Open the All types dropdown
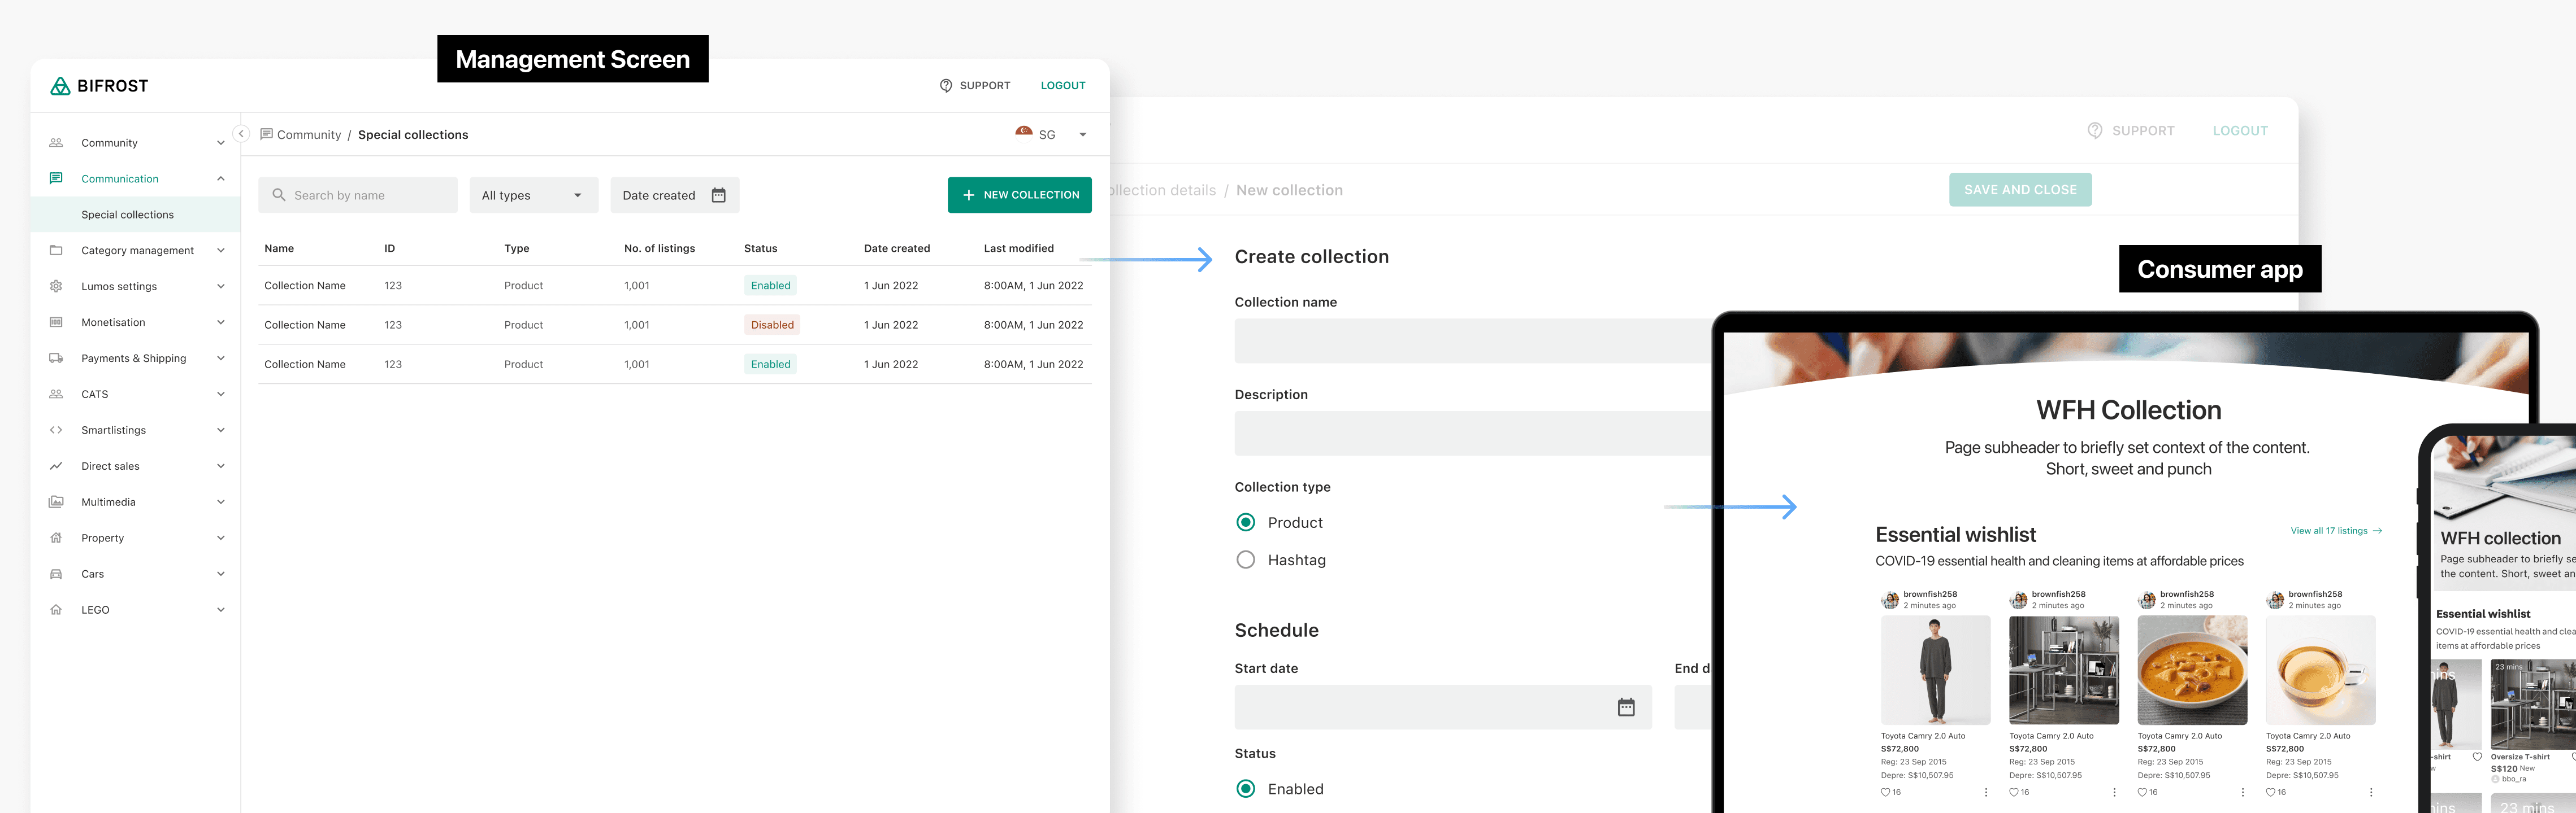Image resolution: width=2576 pixels, height=813 pixels. point(533,196)
